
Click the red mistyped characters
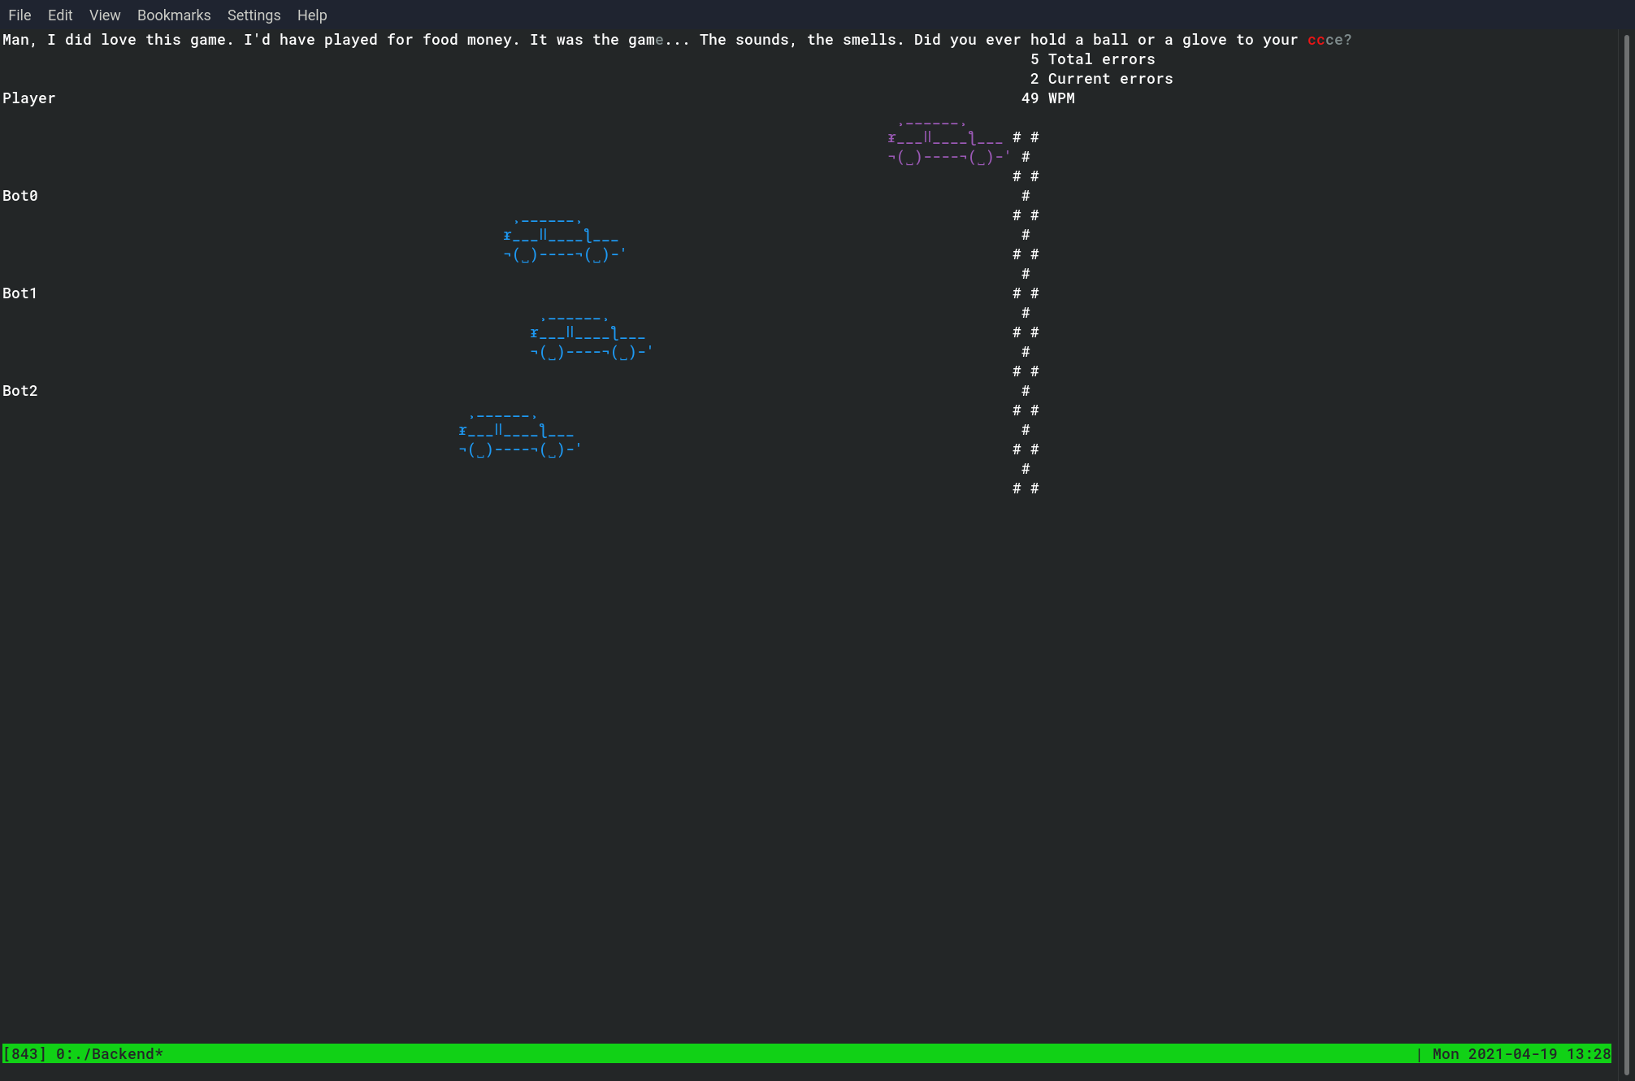tap(1316, 40)
